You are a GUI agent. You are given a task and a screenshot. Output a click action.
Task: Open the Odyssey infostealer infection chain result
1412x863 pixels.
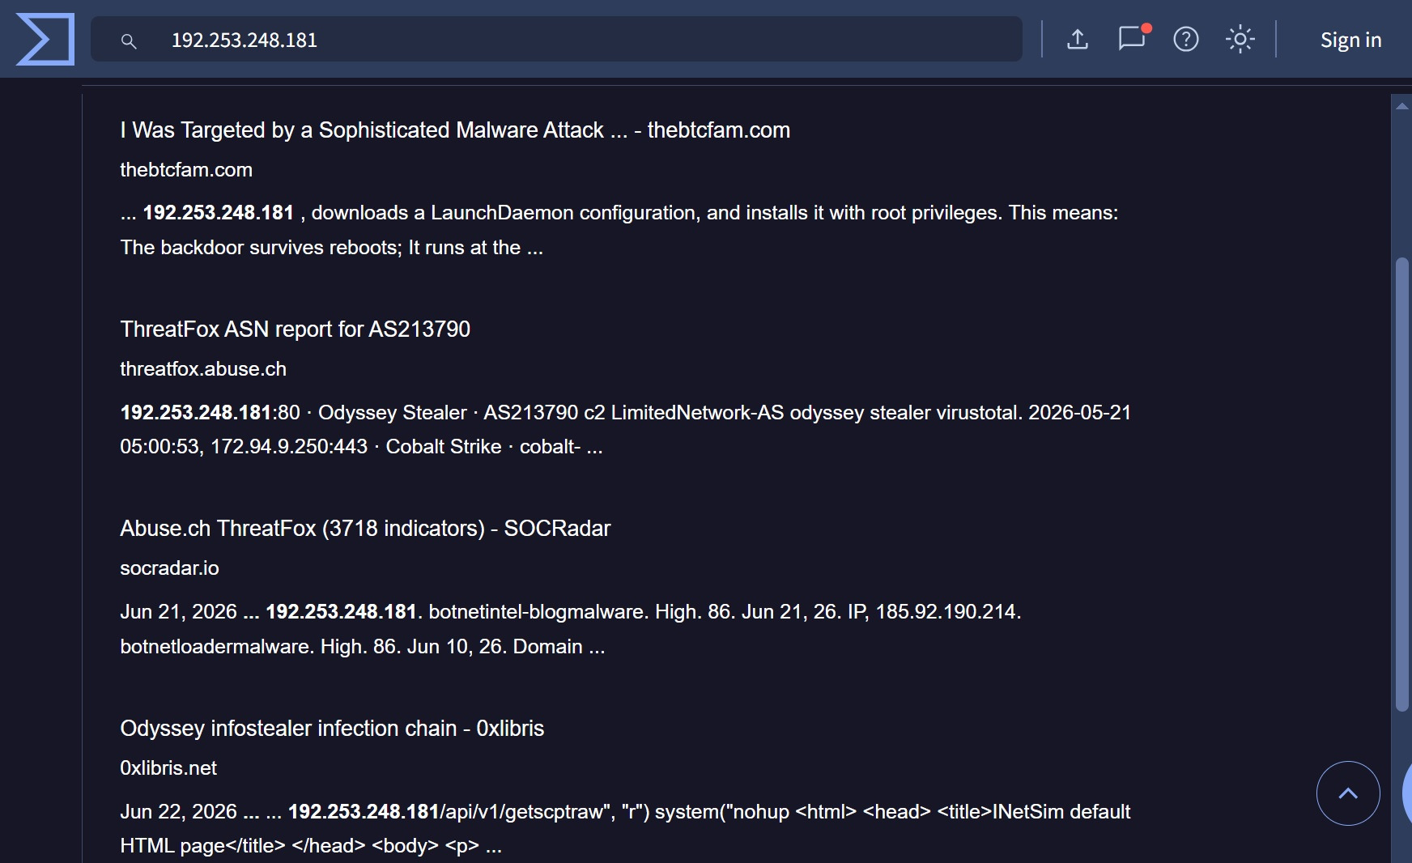tap(332, 728)
